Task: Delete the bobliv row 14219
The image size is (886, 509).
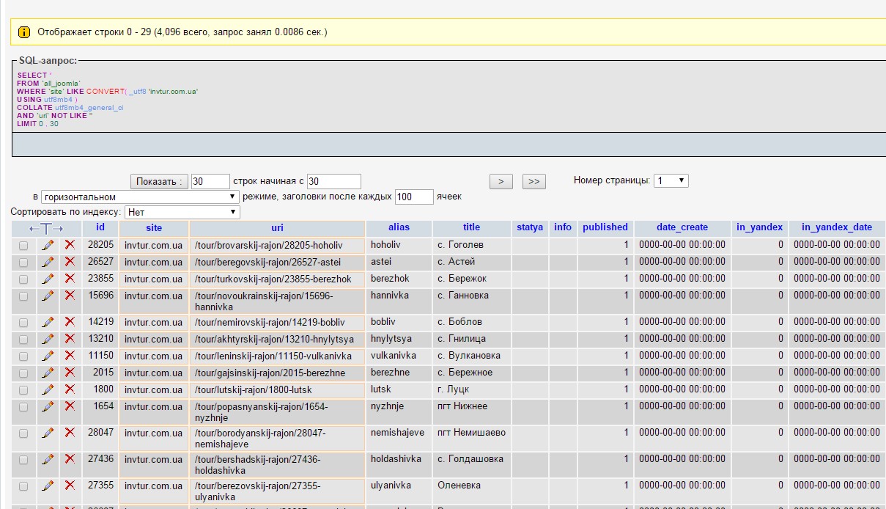Action: click(x=70, y=322)
